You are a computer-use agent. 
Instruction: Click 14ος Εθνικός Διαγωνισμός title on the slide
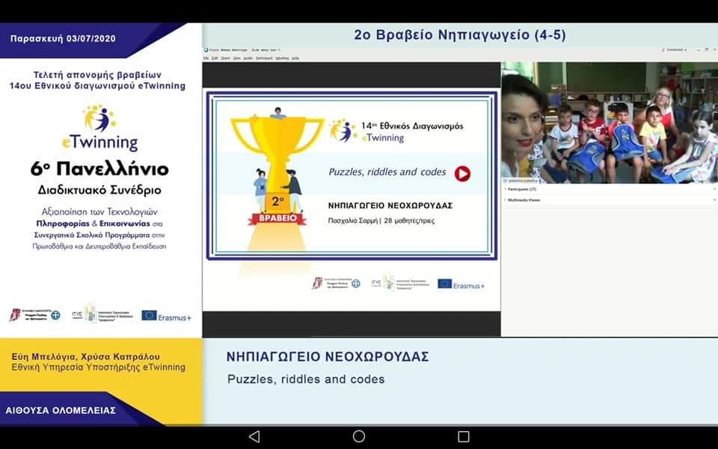click(412, 126)
